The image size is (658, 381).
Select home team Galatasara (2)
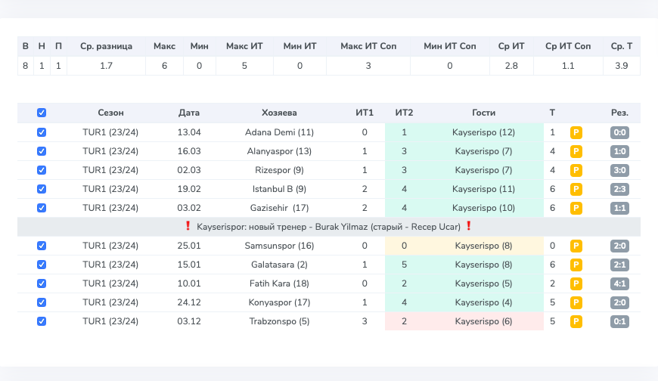[x=280, y=265]
